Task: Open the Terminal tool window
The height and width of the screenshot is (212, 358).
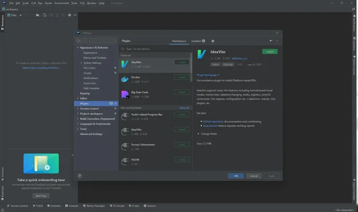Action: point(72,206)
